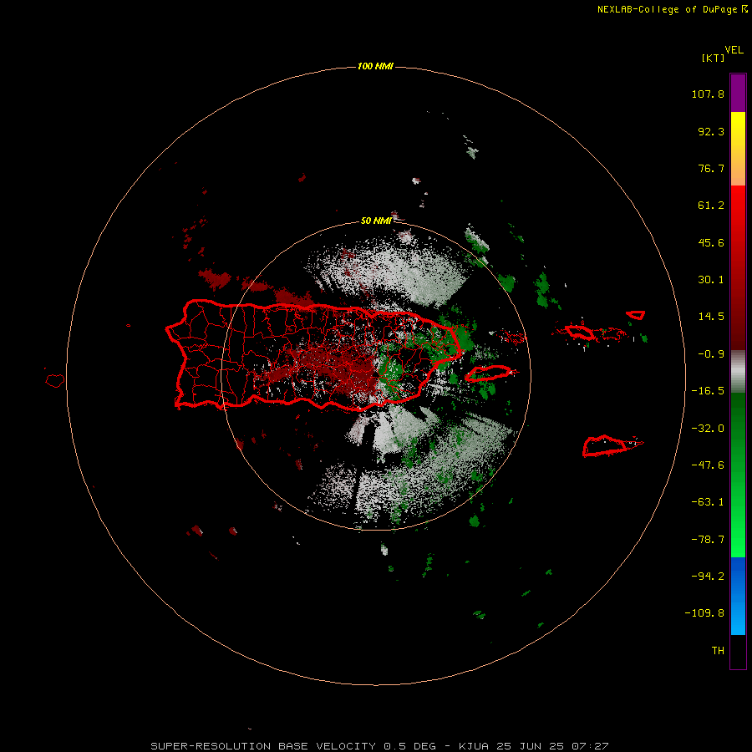The image size is (752, 752).
Task: Click the Mona island outline far west
Action: click(x=54, y=380)
